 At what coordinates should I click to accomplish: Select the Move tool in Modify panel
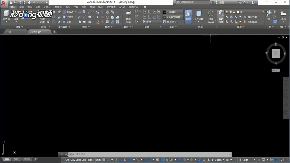pos(107,12)
